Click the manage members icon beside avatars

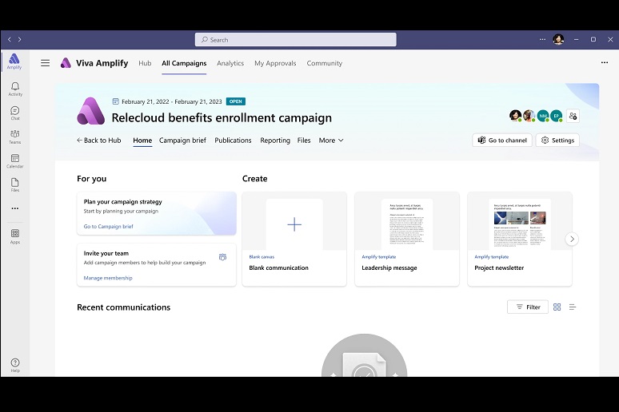(573, 116)
